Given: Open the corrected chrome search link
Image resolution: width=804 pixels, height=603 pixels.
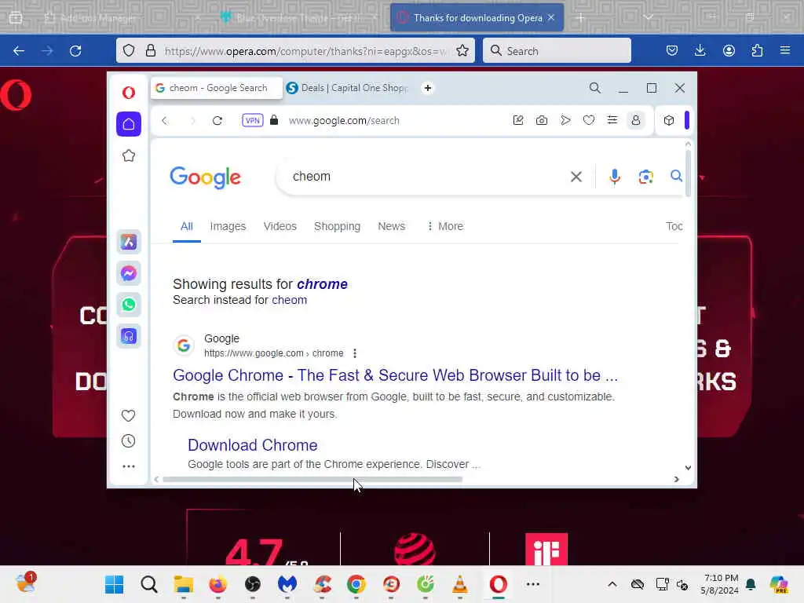Looking at the screenshot, I should click(x=322, y=284).
